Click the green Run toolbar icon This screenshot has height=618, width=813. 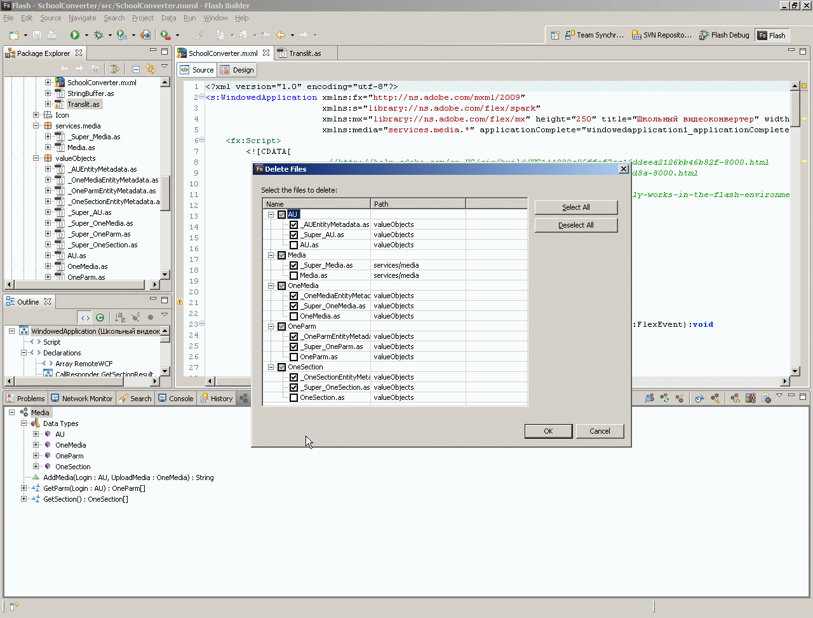coord(75,35)
